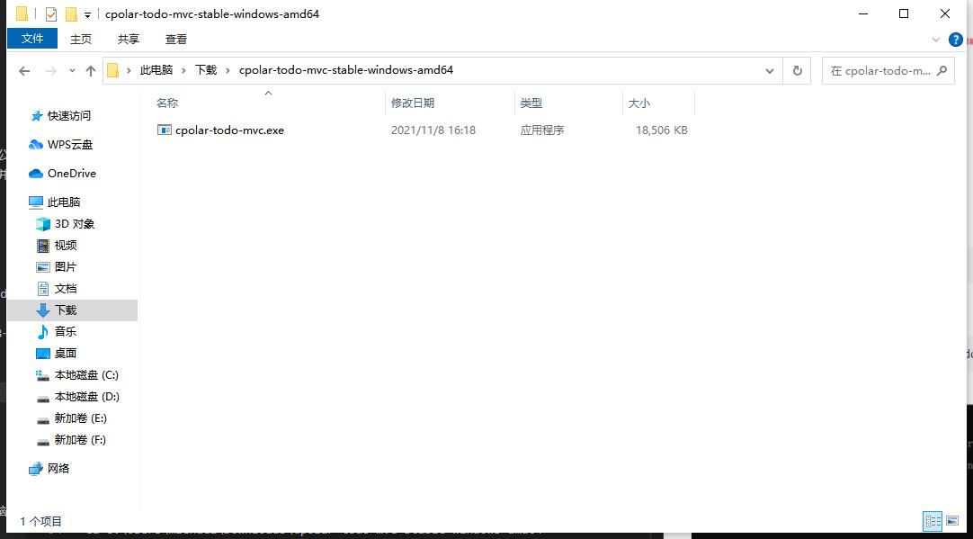
Task: Expand the address bar history dropdown
Action: (770, 71)
